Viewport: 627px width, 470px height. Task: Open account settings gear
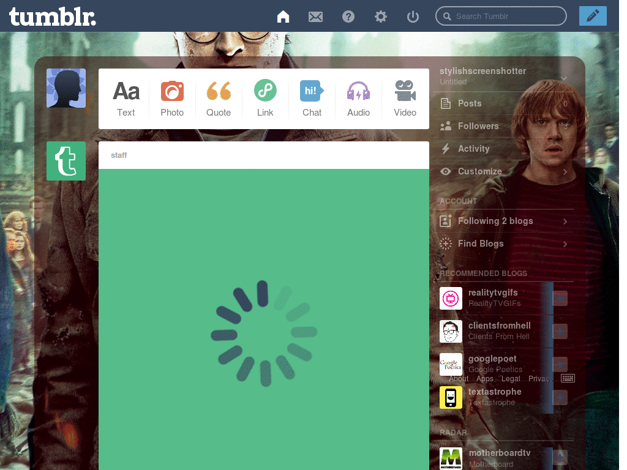pyautogui.click(x=381, y=17)
